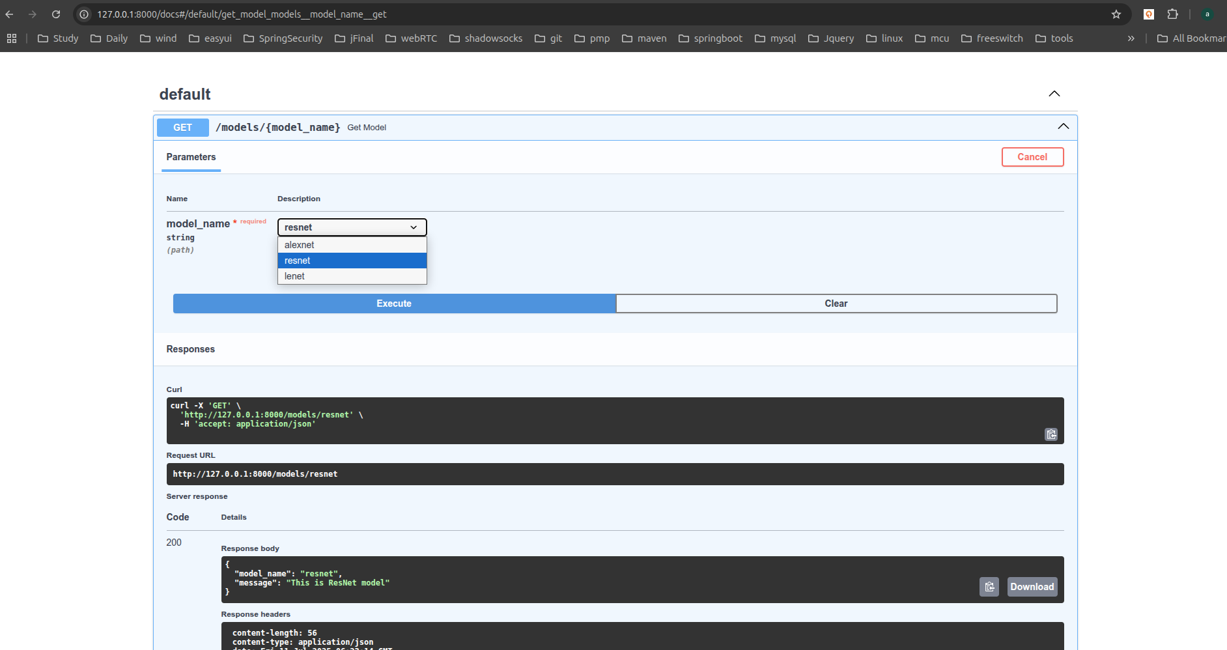Screen dimensions: 1227x650
Task: Cancel the try-it-out mode
Action: pyautogui.click(x=1032, y=157)
